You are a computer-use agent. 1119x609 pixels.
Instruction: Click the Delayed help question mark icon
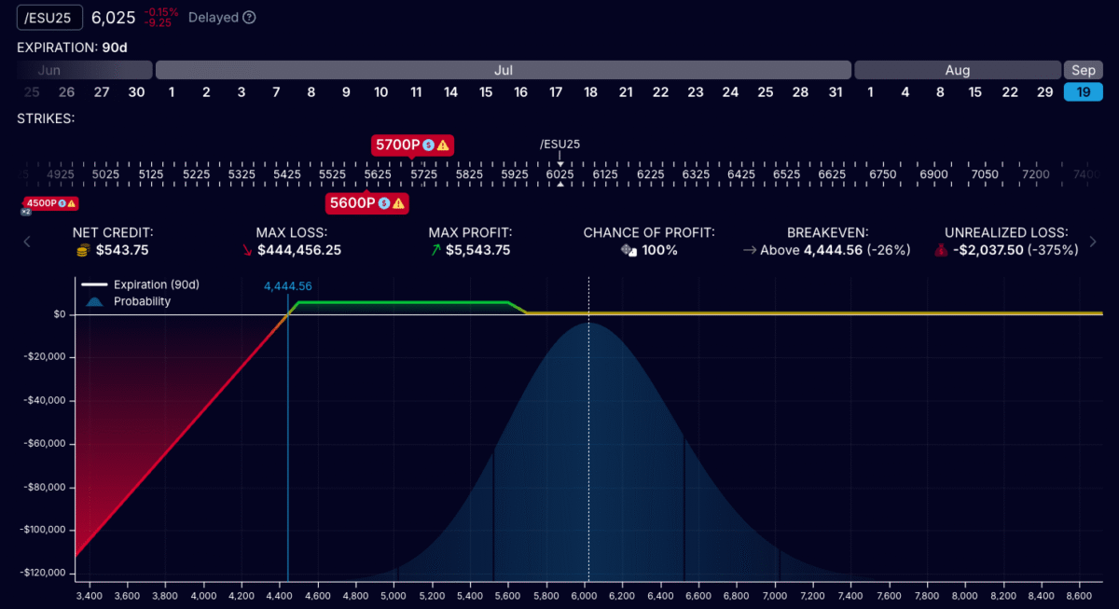[x=249, y=18]
